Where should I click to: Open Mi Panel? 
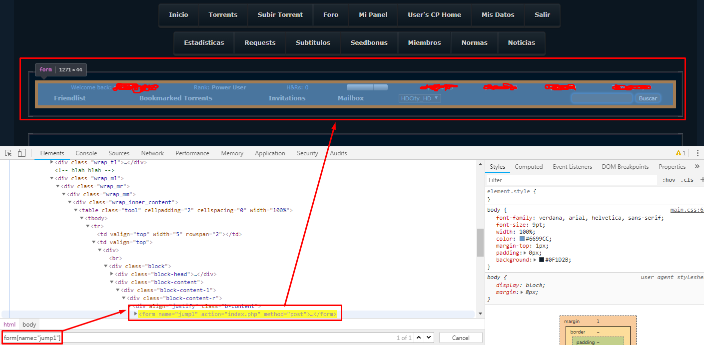[373, 15]
